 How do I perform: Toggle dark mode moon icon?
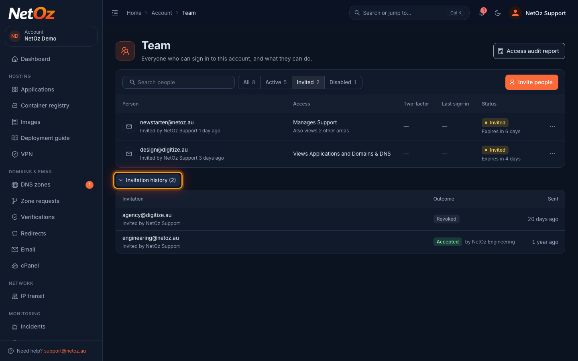point(498,13)
